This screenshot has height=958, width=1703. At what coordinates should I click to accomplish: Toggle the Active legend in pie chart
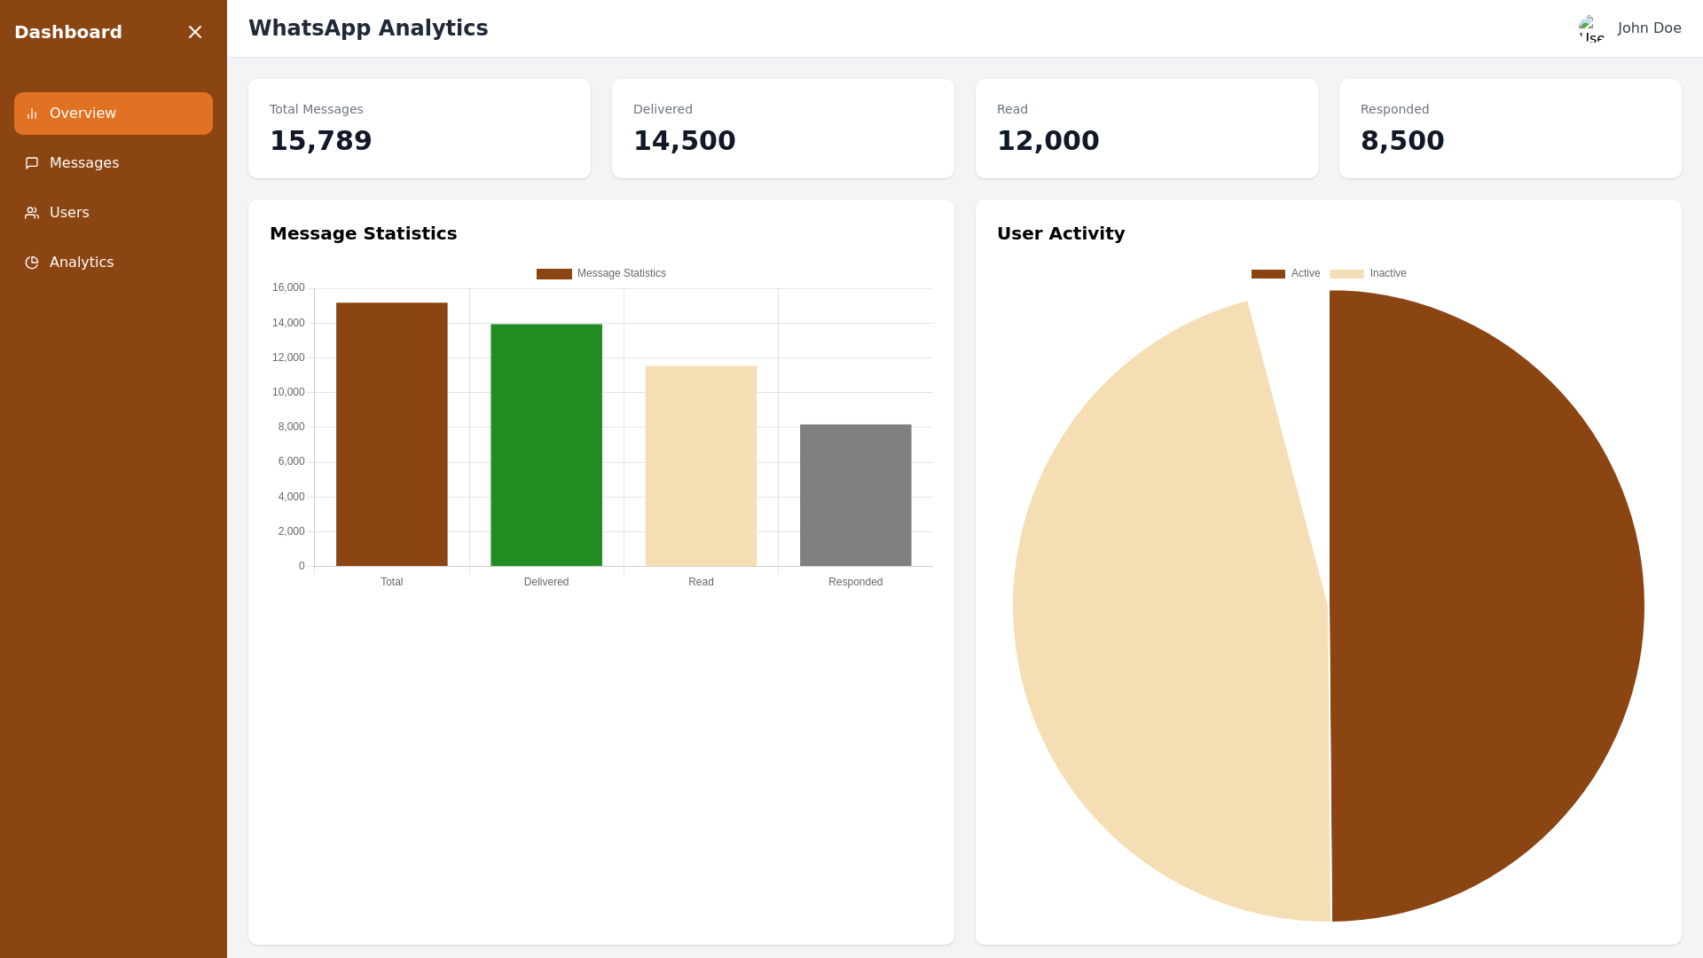pos(1285,273)
